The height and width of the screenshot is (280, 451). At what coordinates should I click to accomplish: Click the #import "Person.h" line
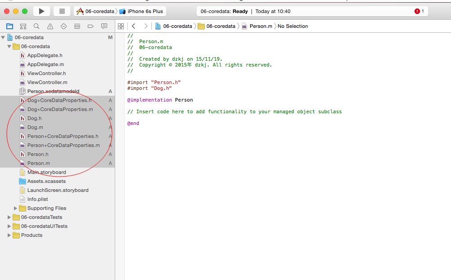(x=154, y=82)
